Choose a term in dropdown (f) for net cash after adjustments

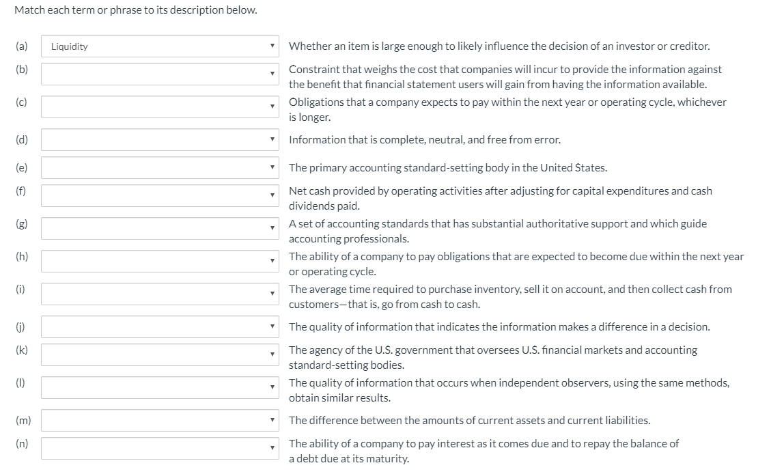point(160,195)
